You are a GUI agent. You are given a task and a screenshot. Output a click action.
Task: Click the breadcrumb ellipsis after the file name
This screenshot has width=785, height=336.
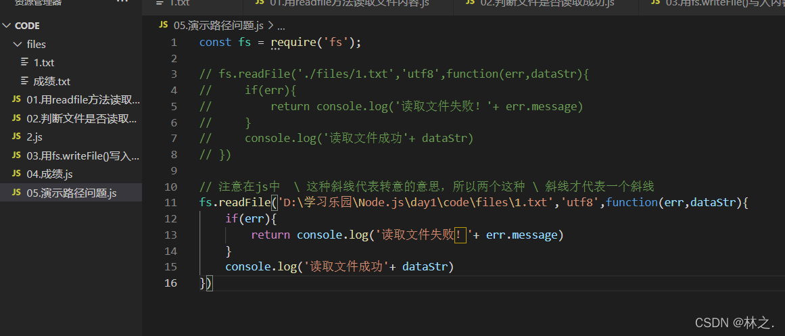281,26
